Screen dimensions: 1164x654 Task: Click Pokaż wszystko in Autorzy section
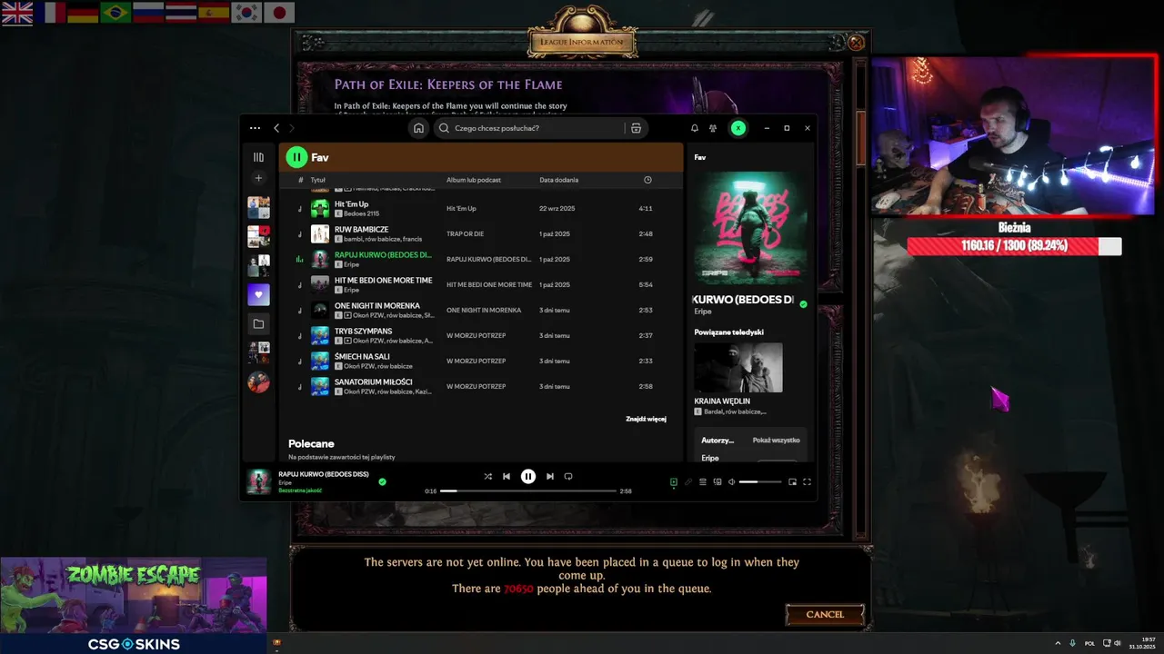(x=776, y=440)
